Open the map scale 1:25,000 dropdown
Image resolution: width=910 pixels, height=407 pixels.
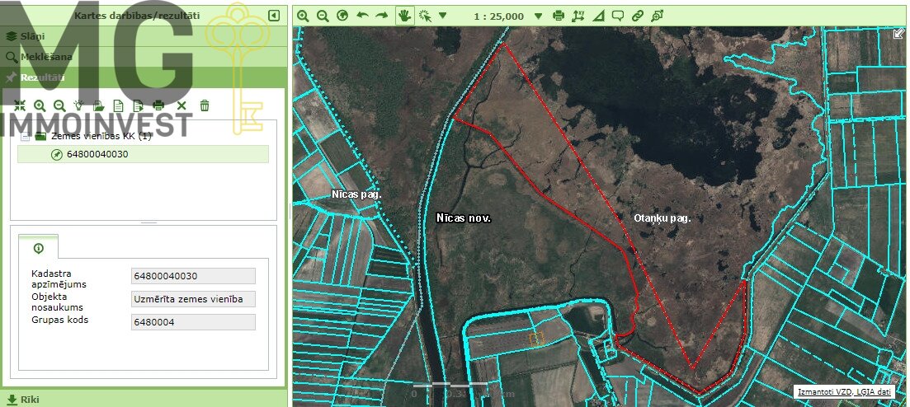point(538,16)
